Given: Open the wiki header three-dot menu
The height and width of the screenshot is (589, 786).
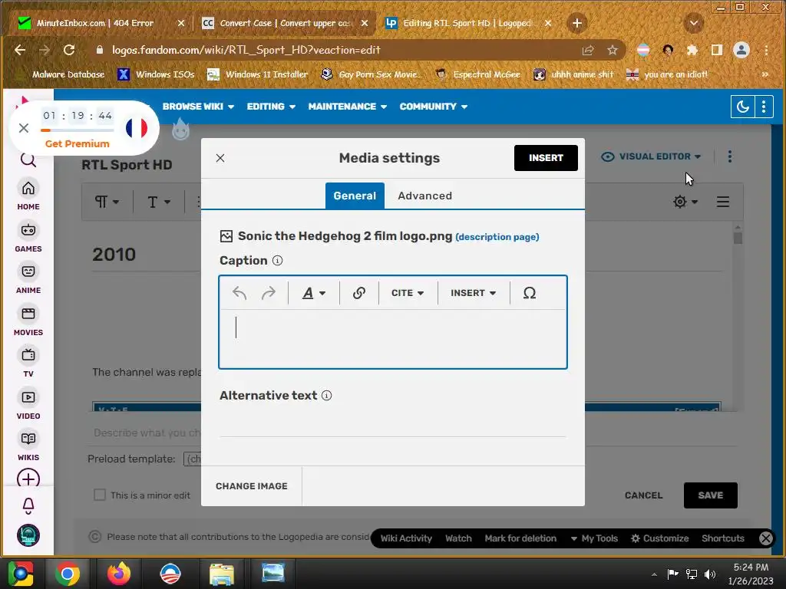Looking at the screenshot, I should [764, 107].
